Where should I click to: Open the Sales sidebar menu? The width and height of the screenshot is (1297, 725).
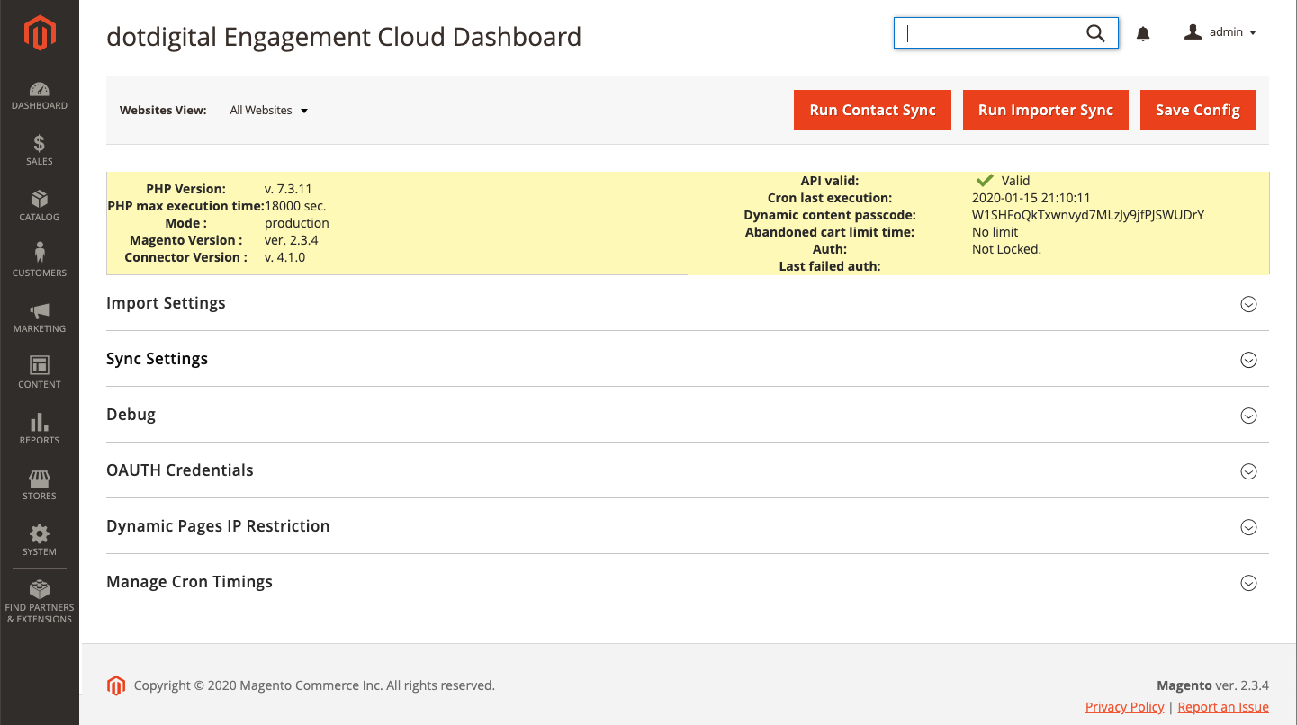pyautogui.click(x=40, y=150)
